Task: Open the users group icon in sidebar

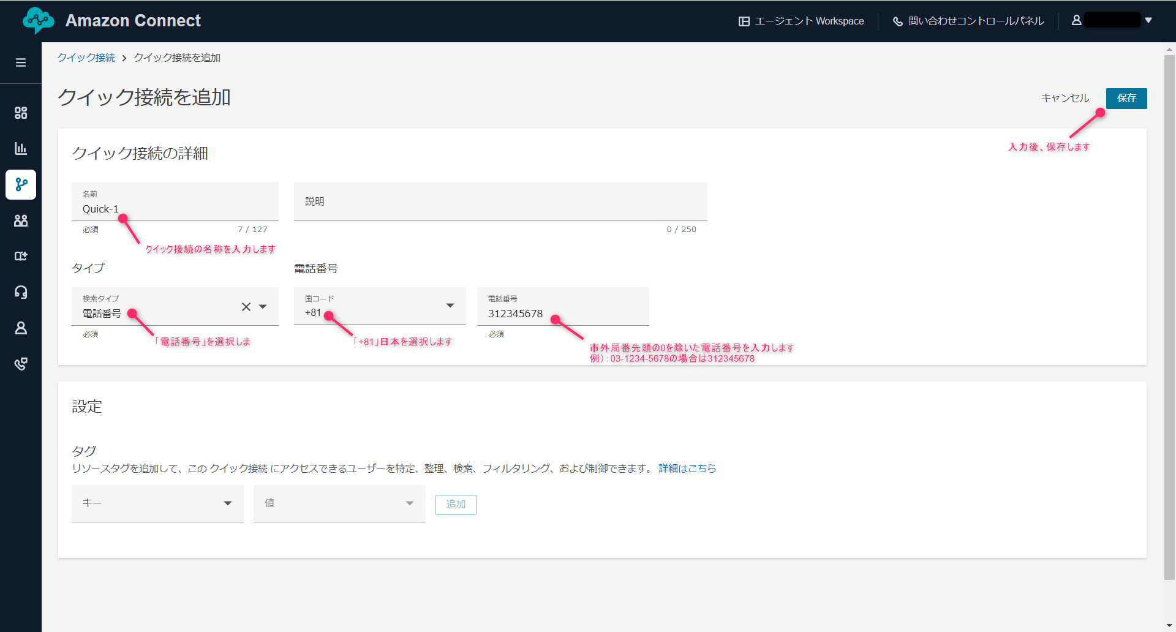Action: click(21, 220)
